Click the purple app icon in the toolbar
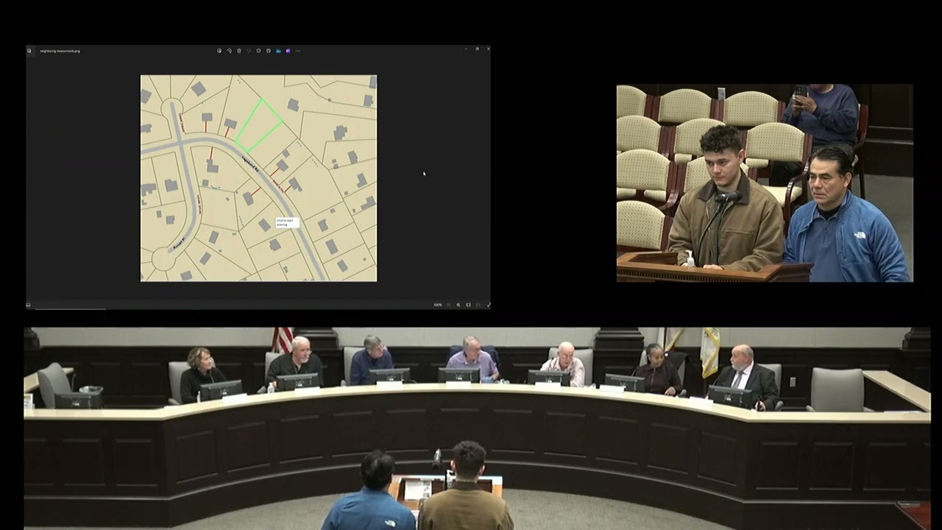Viewport: 942px width, 530px height. pos(288,51)
